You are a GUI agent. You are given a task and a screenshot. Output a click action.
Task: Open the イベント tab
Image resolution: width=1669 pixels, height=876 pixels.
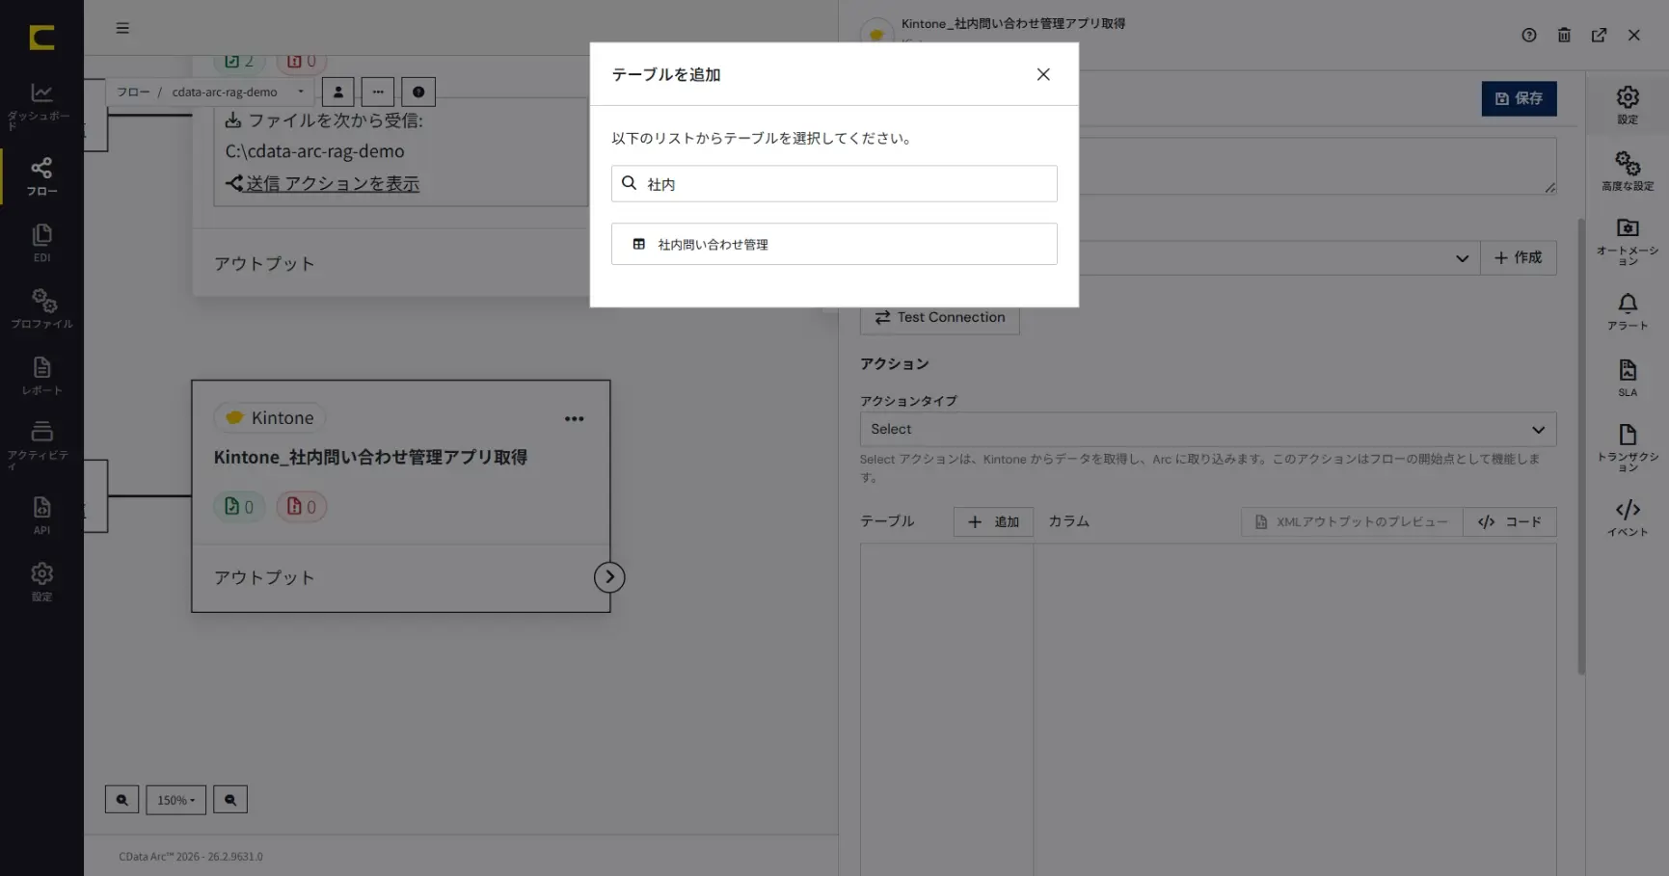[1628, 518]
